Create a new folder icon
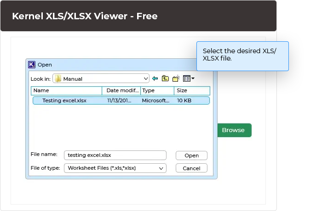322x211 pixels. (176, 78)
